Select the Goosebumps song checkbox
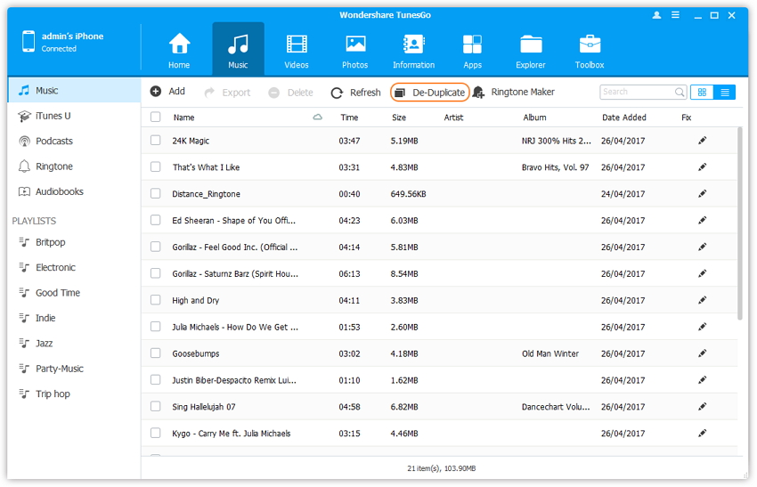Image resolution: width=757 pixels, height=487 pixels. tap(156, 353)
